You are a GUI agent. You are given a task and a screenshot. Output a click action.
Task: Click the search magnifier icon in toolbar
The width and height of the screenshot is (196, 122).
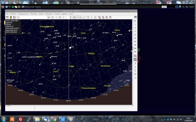click(18, 17)
